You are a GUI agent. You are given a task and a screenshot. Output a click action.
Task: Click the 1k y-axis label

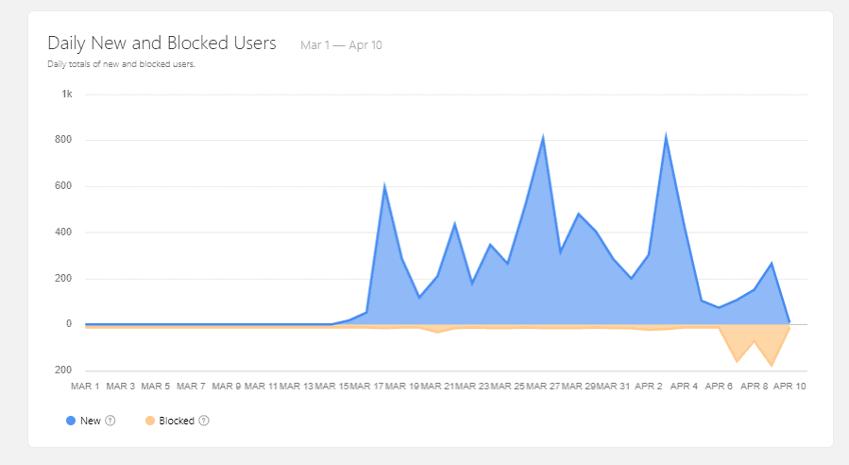[67, 95]
